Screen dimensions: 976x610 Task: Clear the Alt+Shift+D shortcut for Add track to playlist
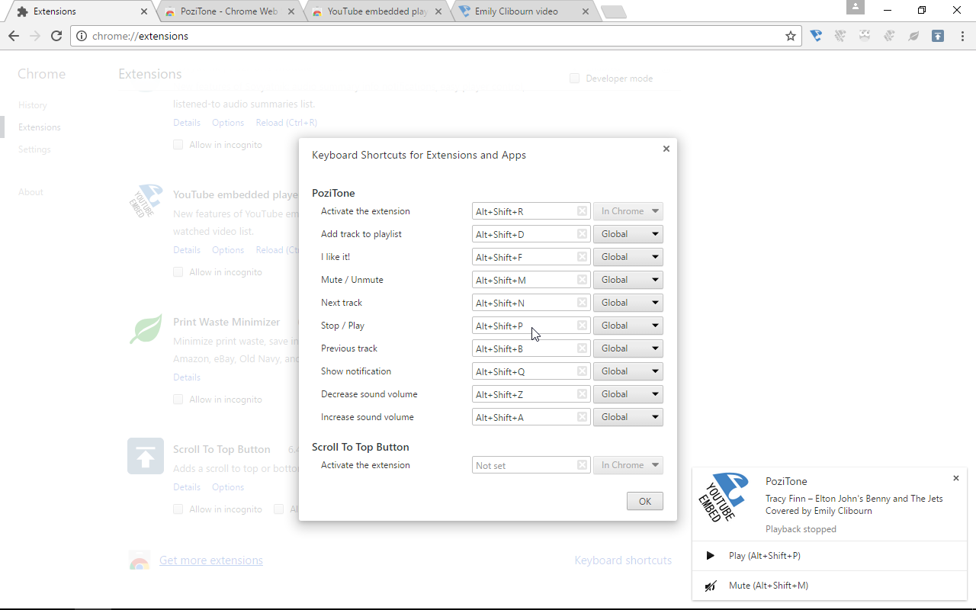pyautogui.click(x=583, y=234)
